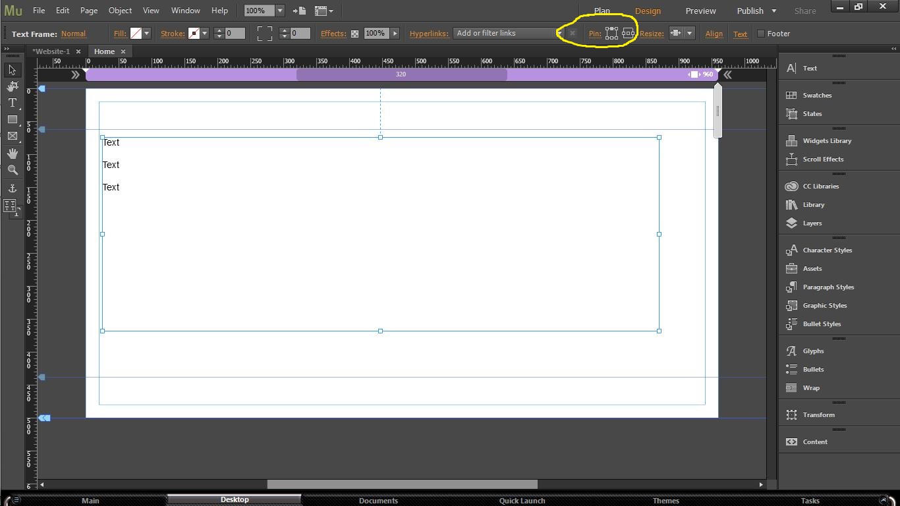Open the Edit menu
Image resolution: width=900 pixels, height=506 pixels.
tap(63, 11)
